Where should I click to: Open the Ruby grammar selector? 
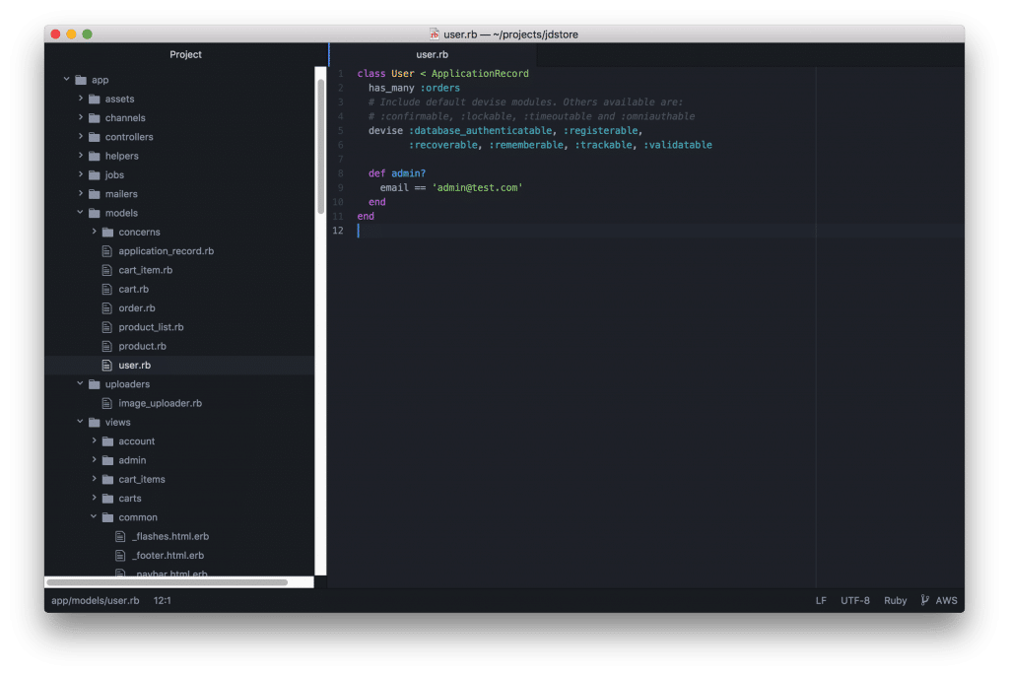pos(895,600)
